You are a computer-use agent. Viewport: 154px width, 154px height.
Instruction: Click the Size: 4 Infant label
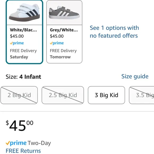point(23,77)
